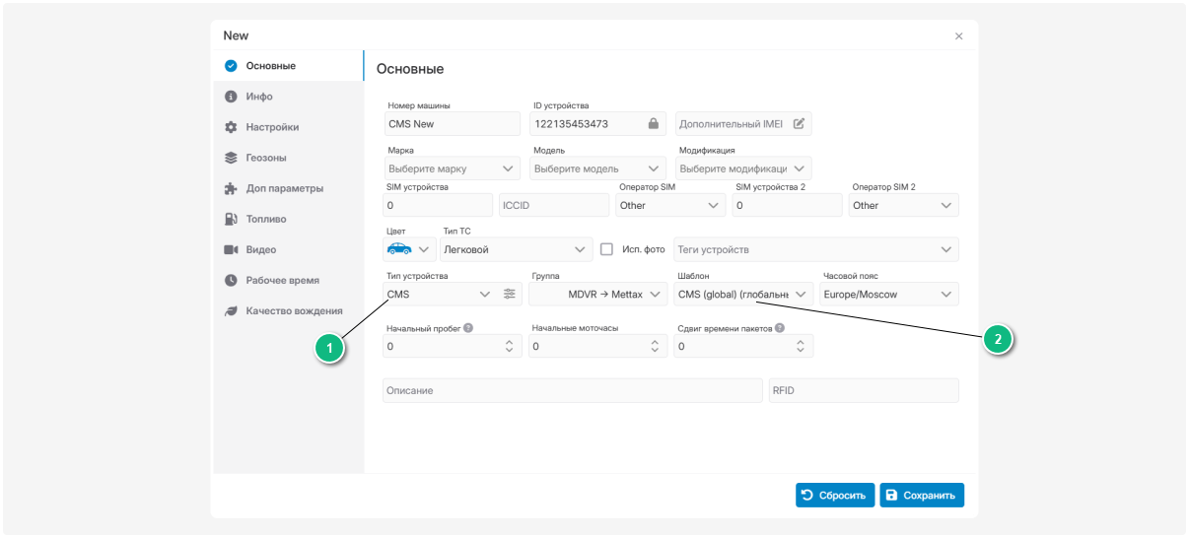Click help icon next to Начальный пробег
Viewport: 1189px width, 538px height.
468,328
